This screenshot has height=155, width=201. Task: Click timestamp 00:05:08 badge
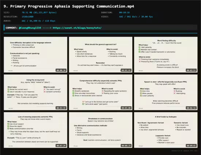click(x=126, y=108)
